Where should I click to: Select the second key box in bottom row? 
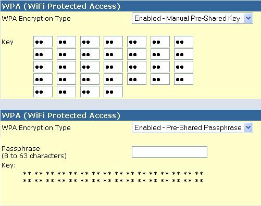point(66,92)
